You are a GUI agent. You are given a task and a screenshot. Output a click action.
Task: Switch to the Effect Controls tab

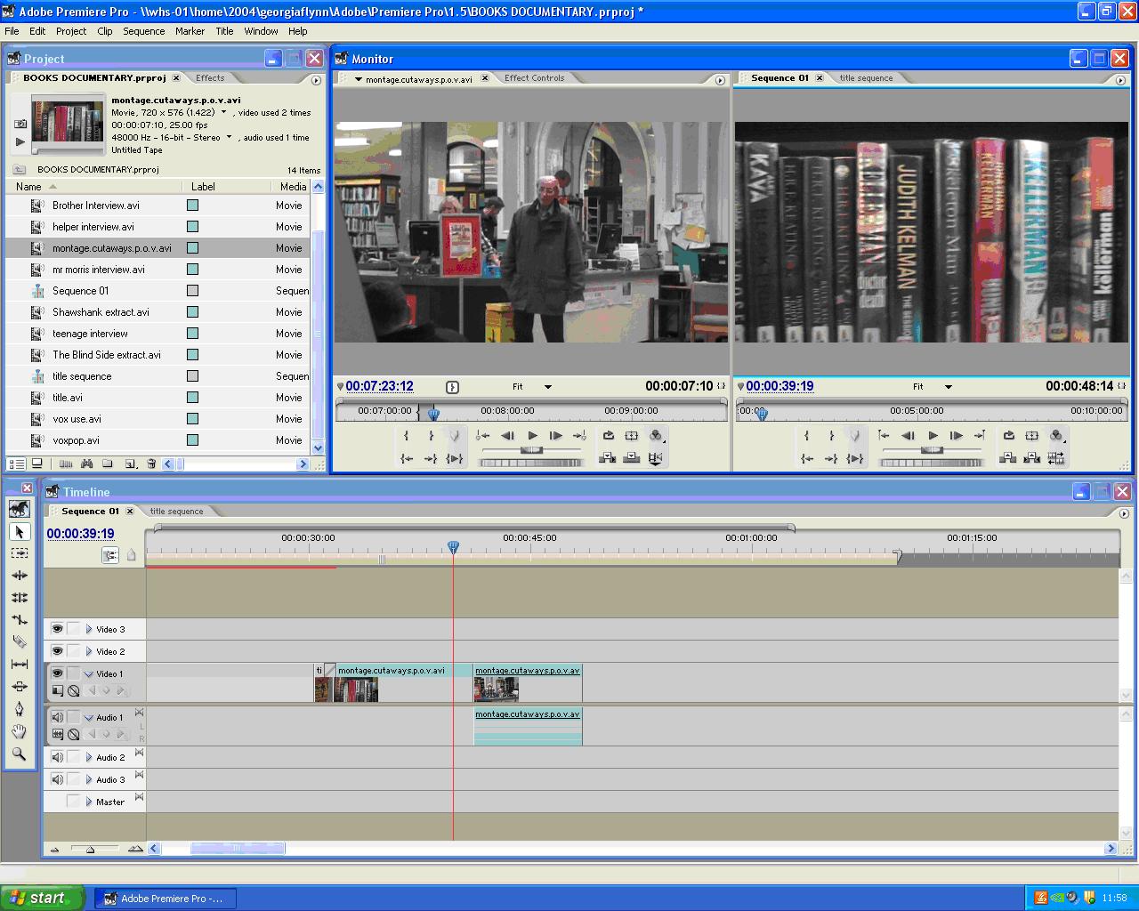534,78
